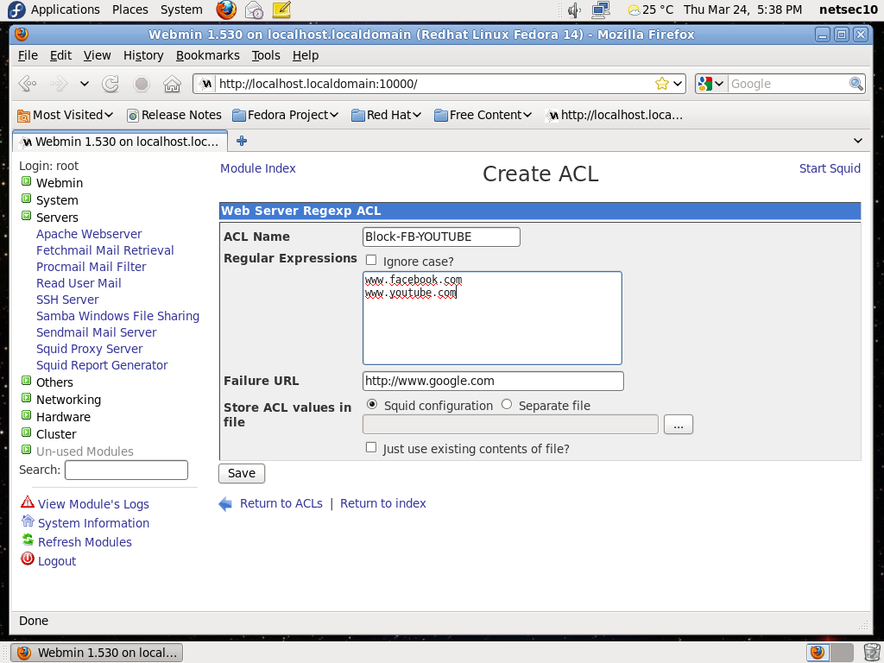
Task: Open the File menu
Action: tap(28, 55)
